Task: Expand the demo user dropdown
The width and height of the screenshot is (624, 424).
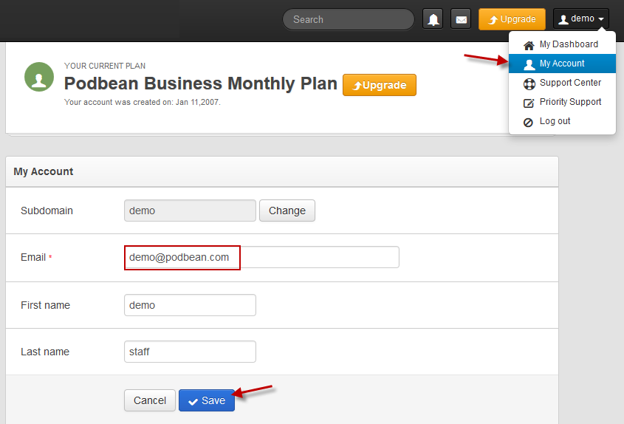Action: point(581,18)
